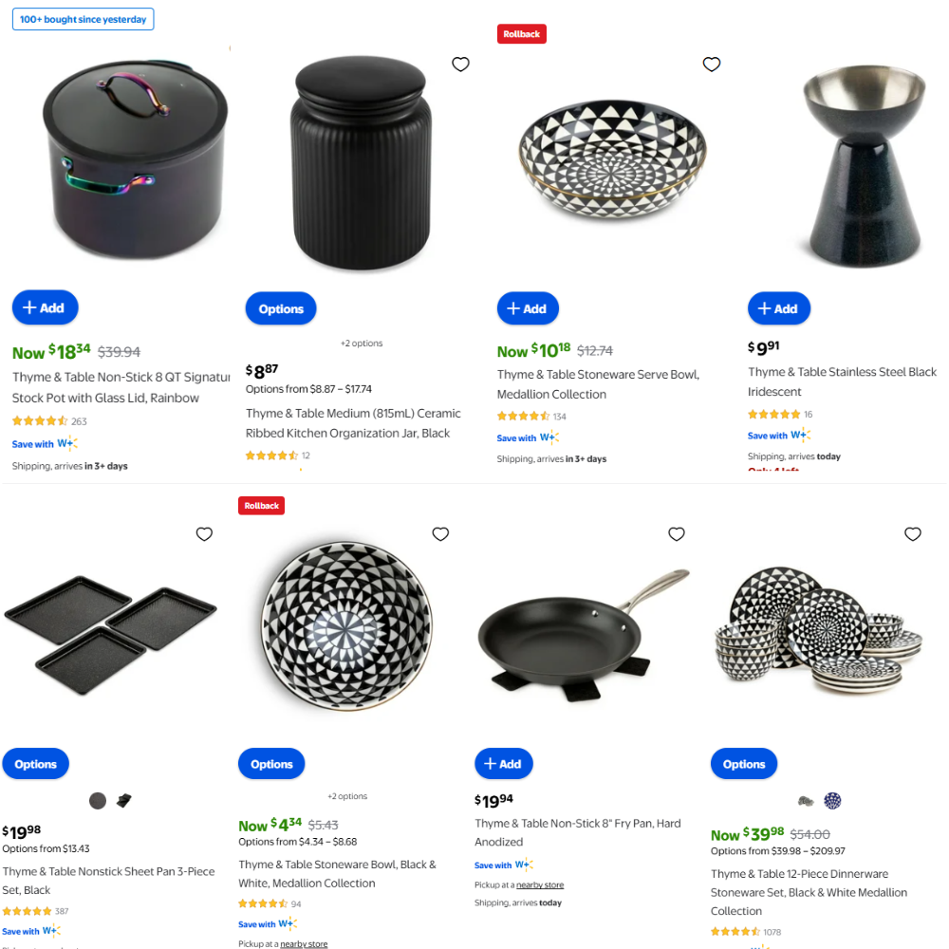Open the Thyme & Table Fry Pan title
The image size is (949, 949).
pos(577,832)
